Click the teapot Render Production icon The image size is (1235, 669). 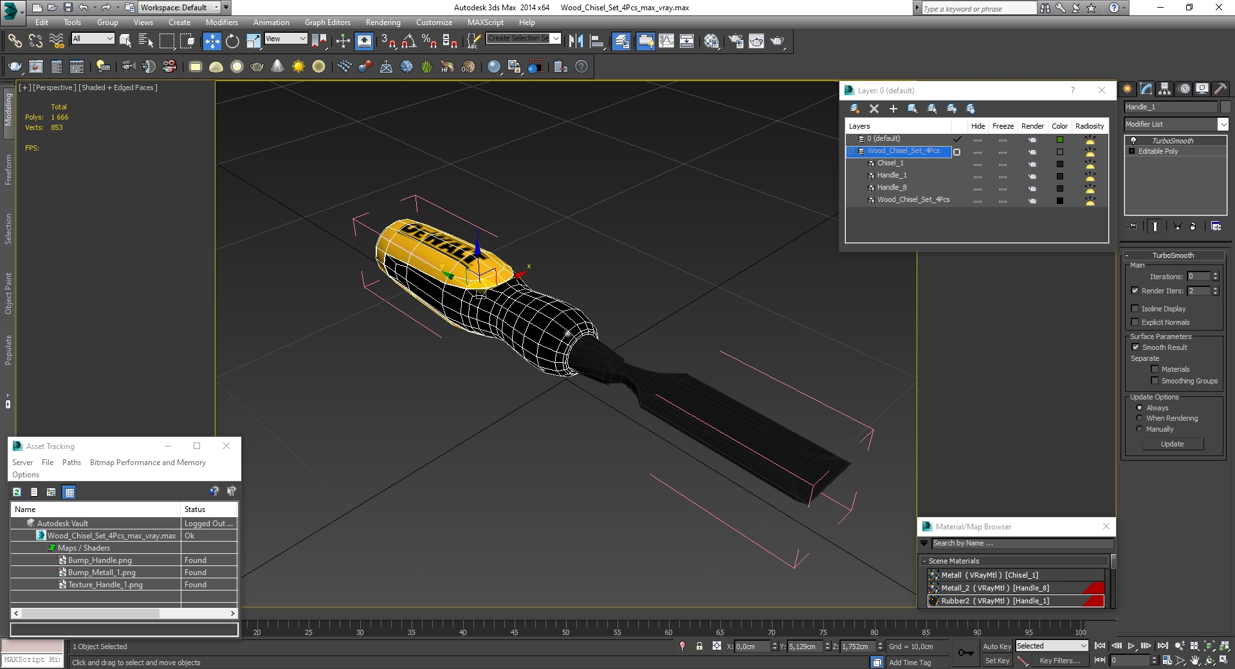778,41
